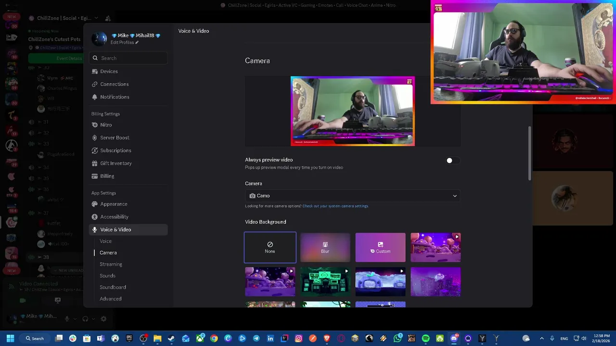The height and width of the screenshot is (346, 616).
Task: Open Telegram from the taskbar
Action: [x=256, y=338]
